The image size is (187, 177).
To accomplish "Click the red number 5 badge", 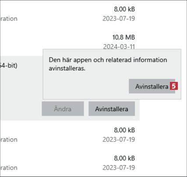I will pos(174,86).
